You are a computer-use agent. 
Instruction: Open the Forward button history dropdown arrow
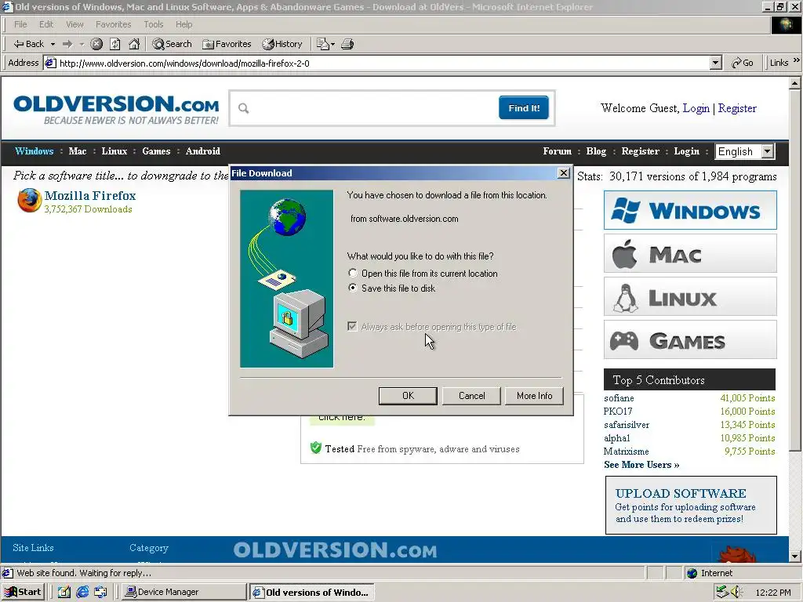(x=82, y=44)
